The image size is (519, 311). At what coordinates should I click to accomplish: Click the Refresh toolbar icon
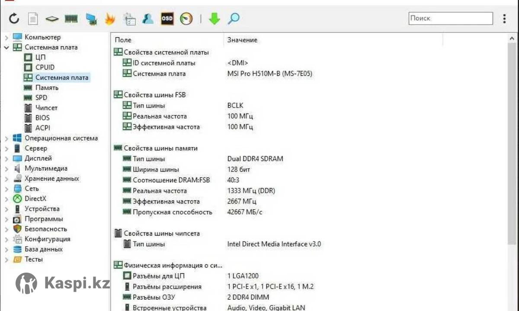coord(14,19)
